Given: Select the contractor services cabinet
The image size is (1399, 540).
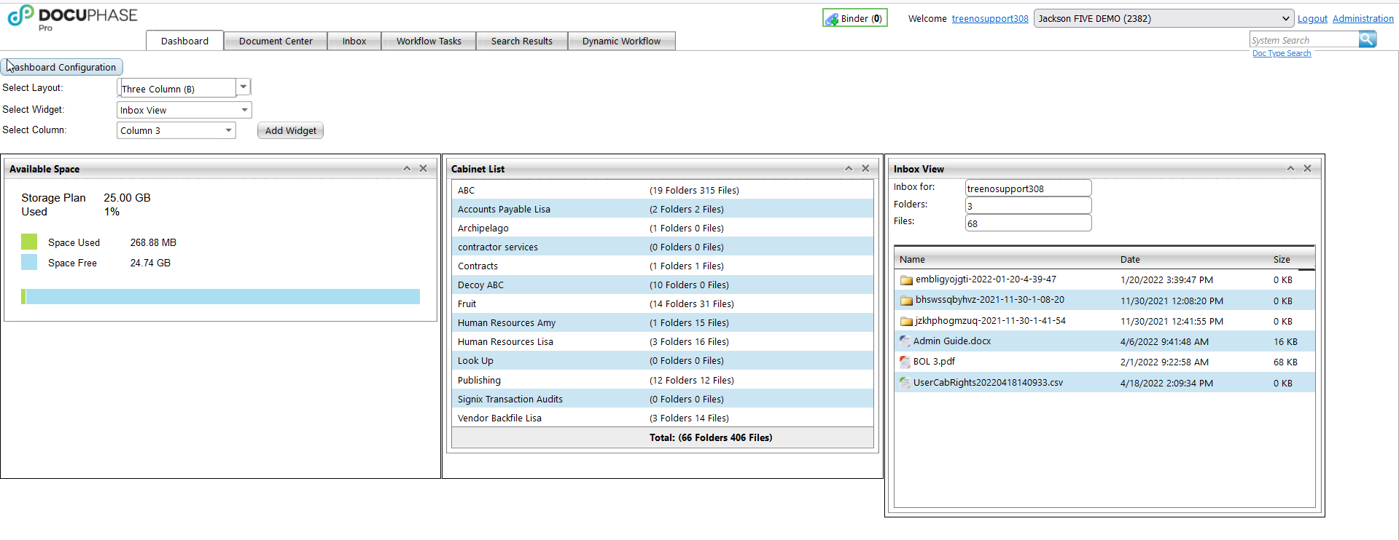Looking at the screenshot, I should 498,247.
